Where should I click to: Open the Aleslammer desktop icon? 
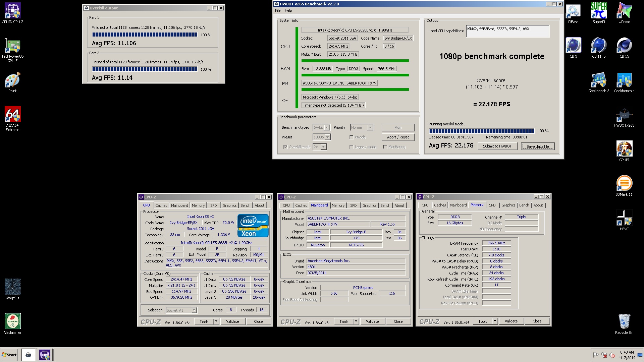pos(12,324)
